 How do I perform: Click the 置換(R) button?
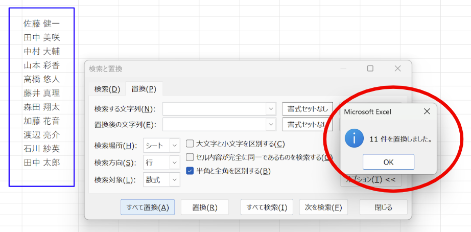point(204,207)
